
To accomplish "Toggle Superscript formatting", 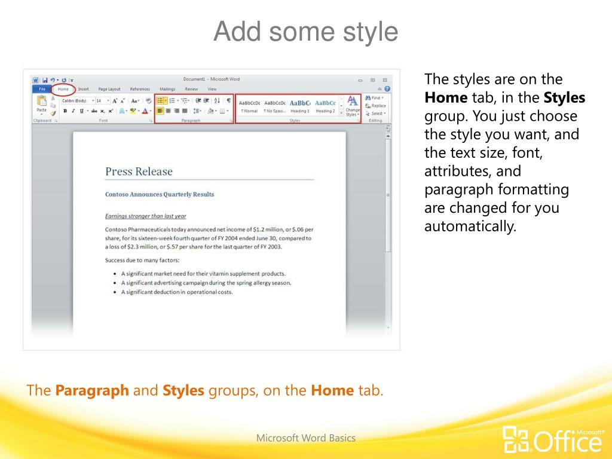I will (x=111, y=111).
